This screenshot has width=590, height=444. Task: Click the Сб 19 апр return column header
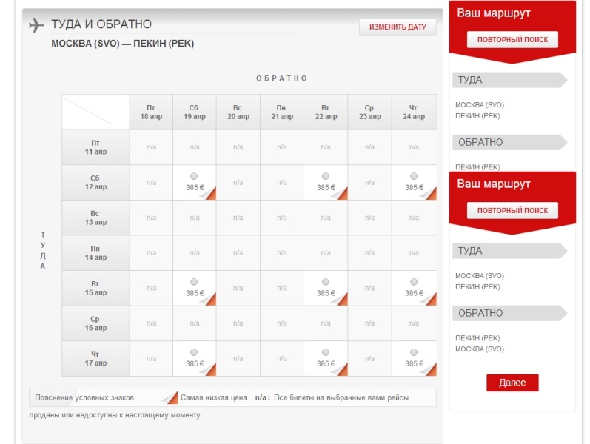click(x=194, y=112)
